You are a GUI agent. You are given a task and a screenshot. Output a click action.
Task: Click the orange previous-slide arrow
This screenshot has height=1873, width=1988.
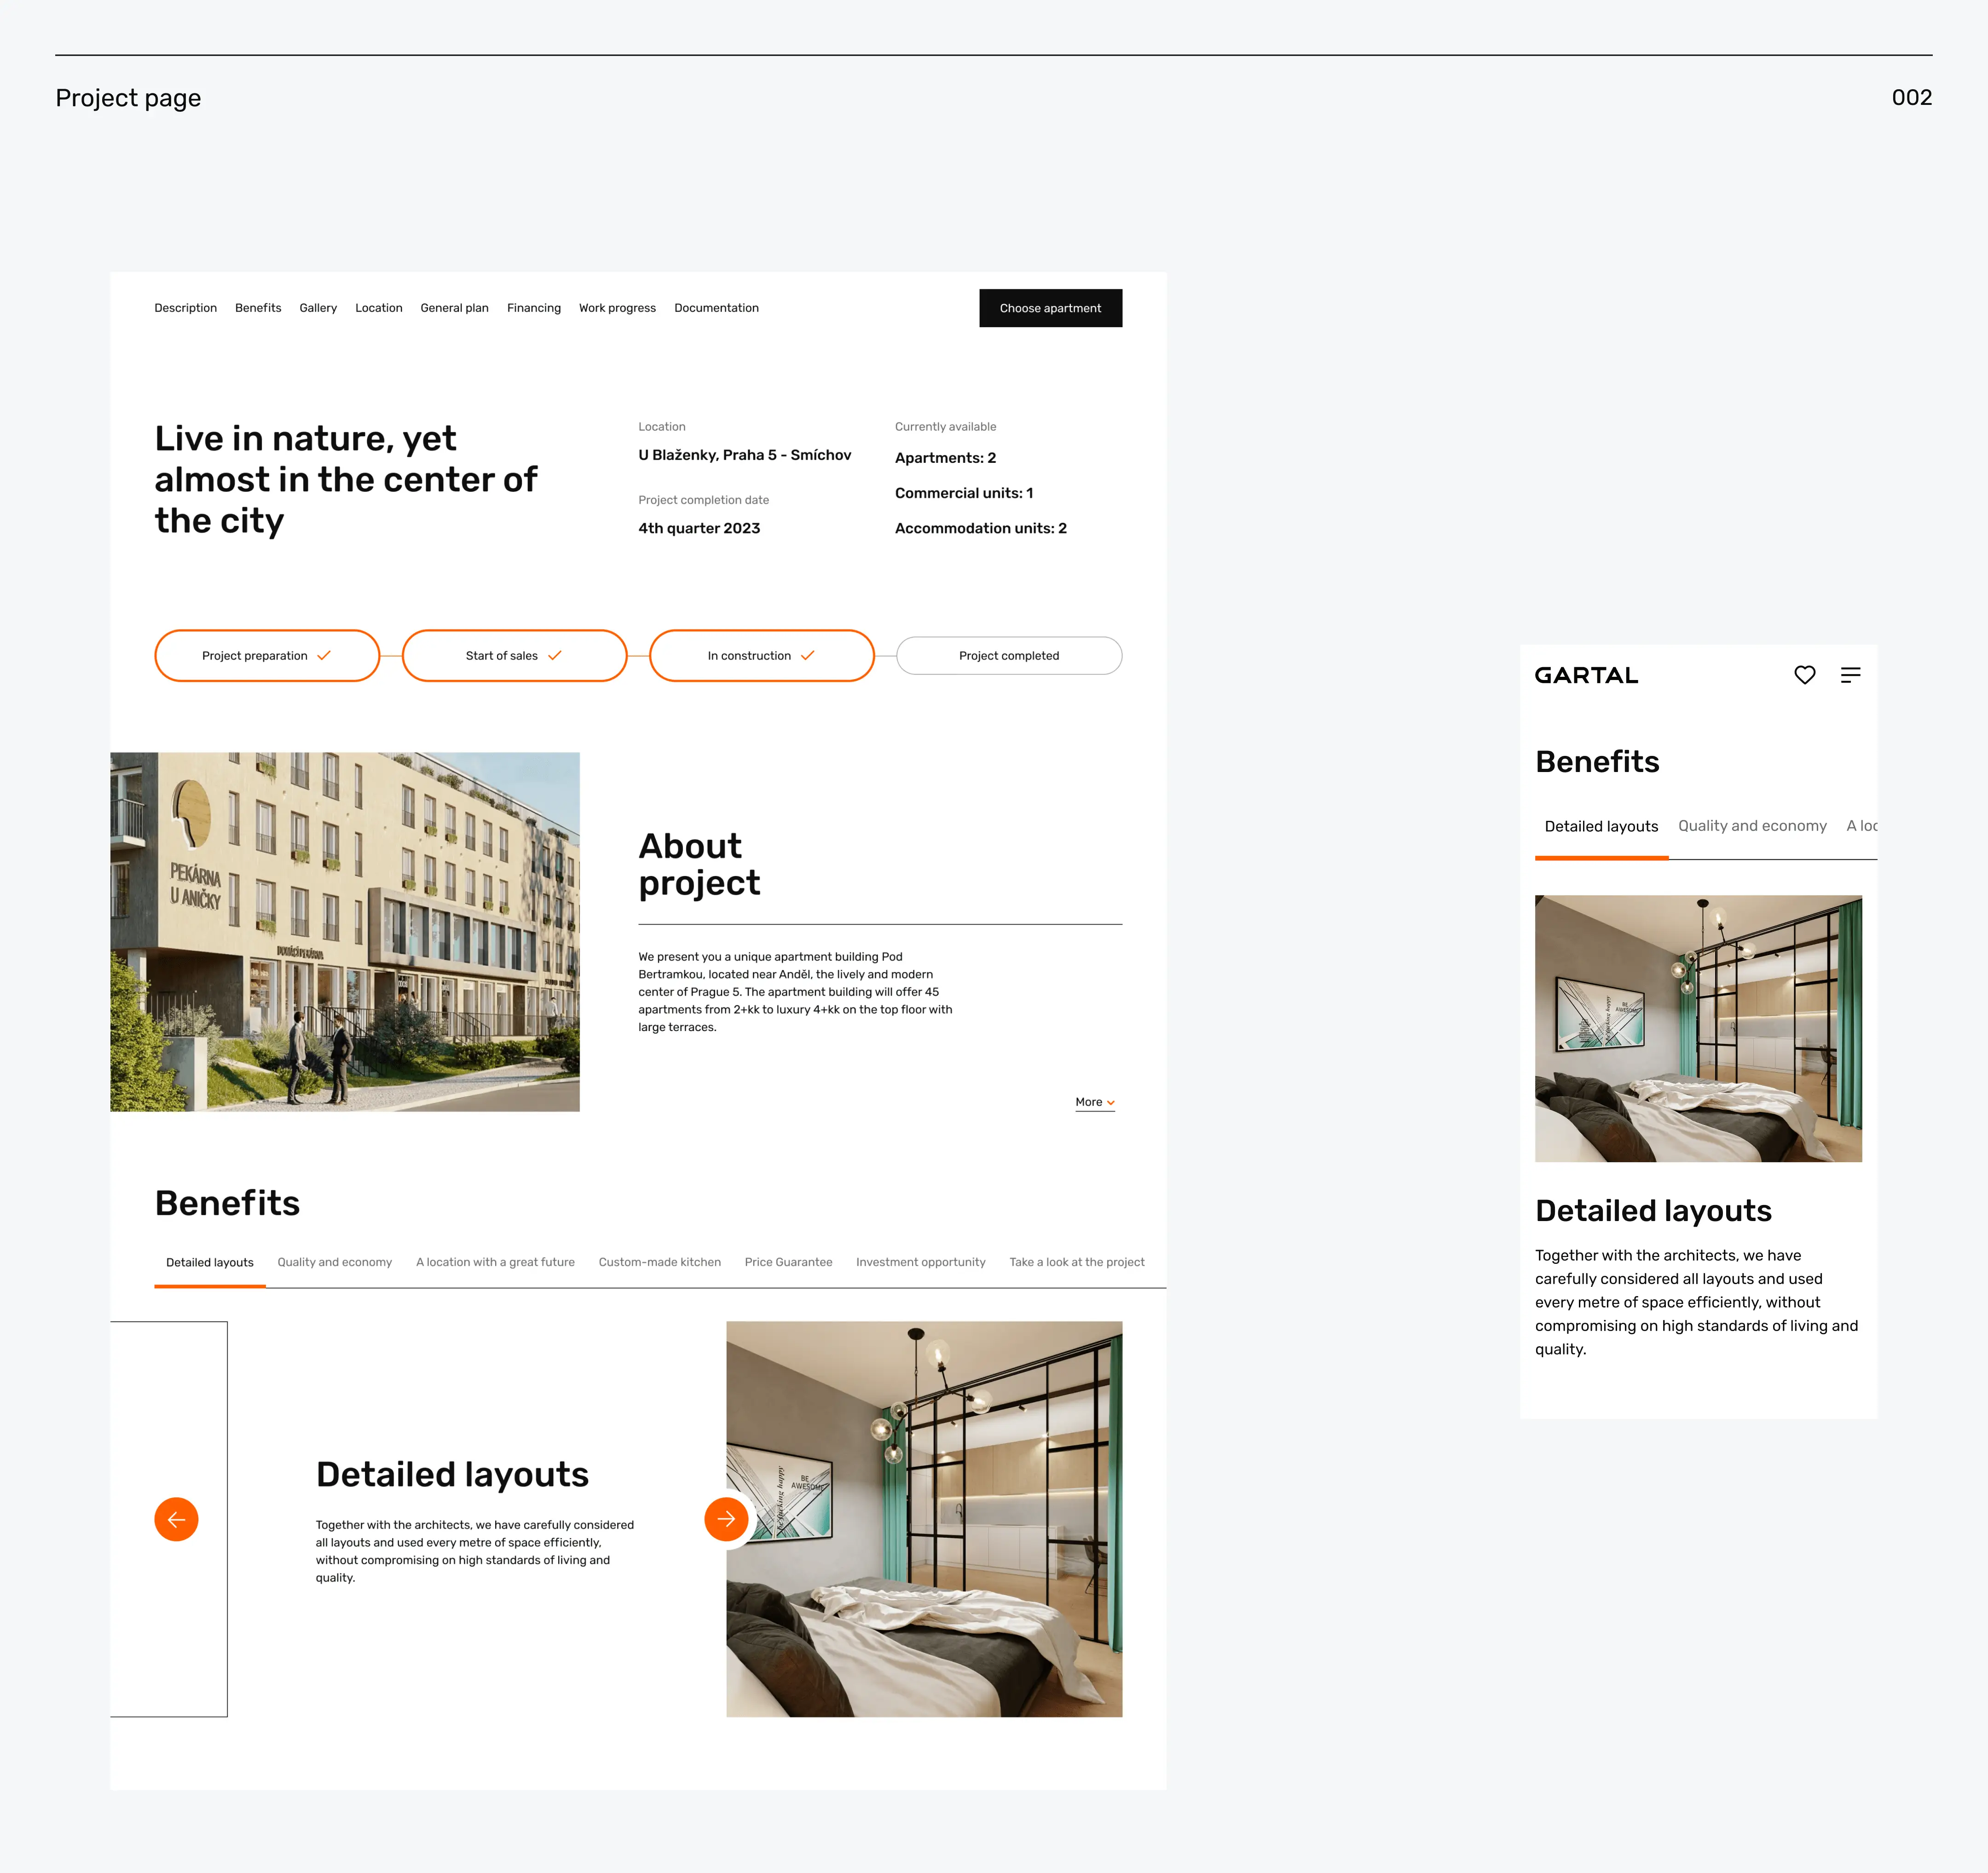pos(176,1519)
